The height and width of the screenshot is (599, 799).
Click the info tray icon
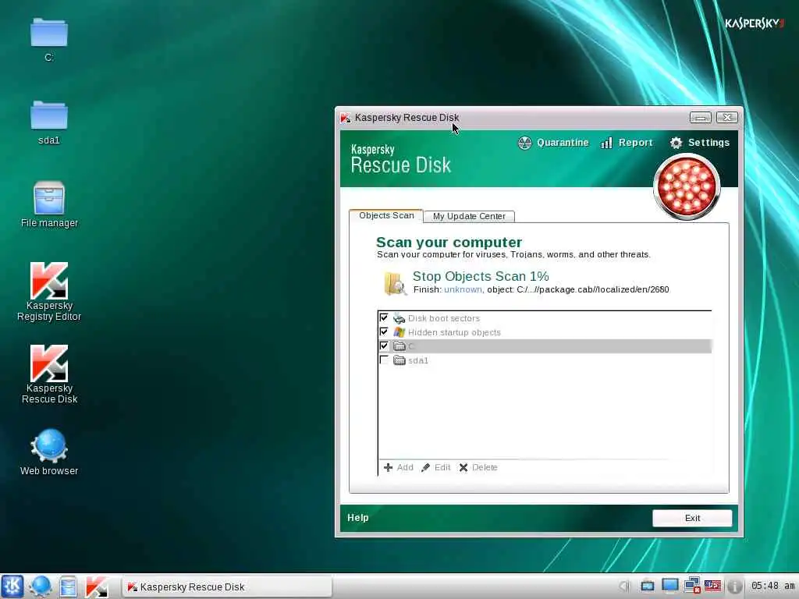pos(734,587)
